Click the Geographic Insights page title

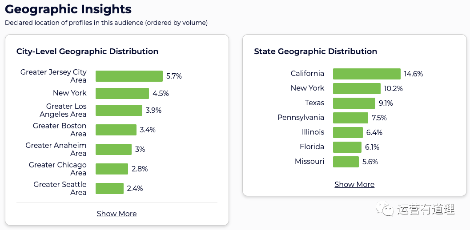pyautogui.click(x=68, y=9)
